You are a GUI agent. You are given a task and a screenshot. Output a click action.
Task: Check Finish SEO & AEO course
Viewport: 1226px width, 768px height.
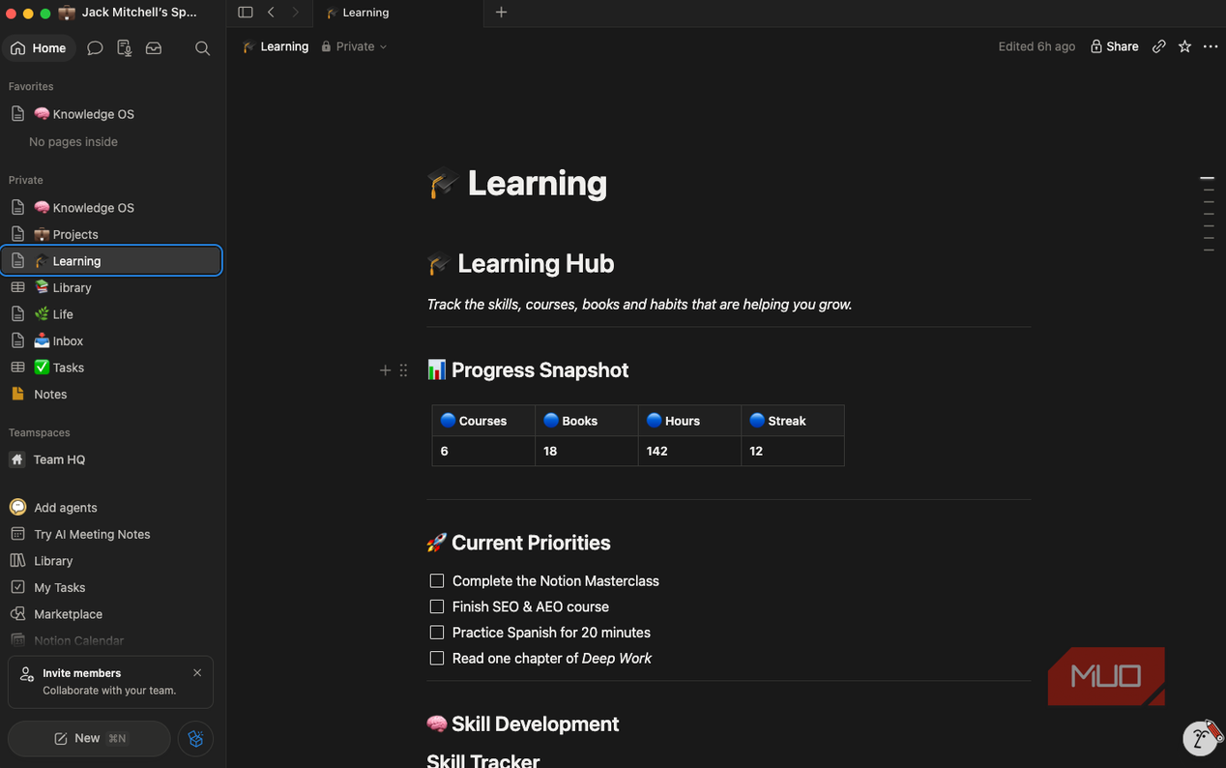point(437,606)
